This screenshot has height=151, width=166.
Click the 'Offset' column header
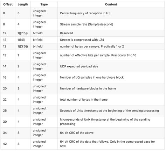click(x=8, y=5)
